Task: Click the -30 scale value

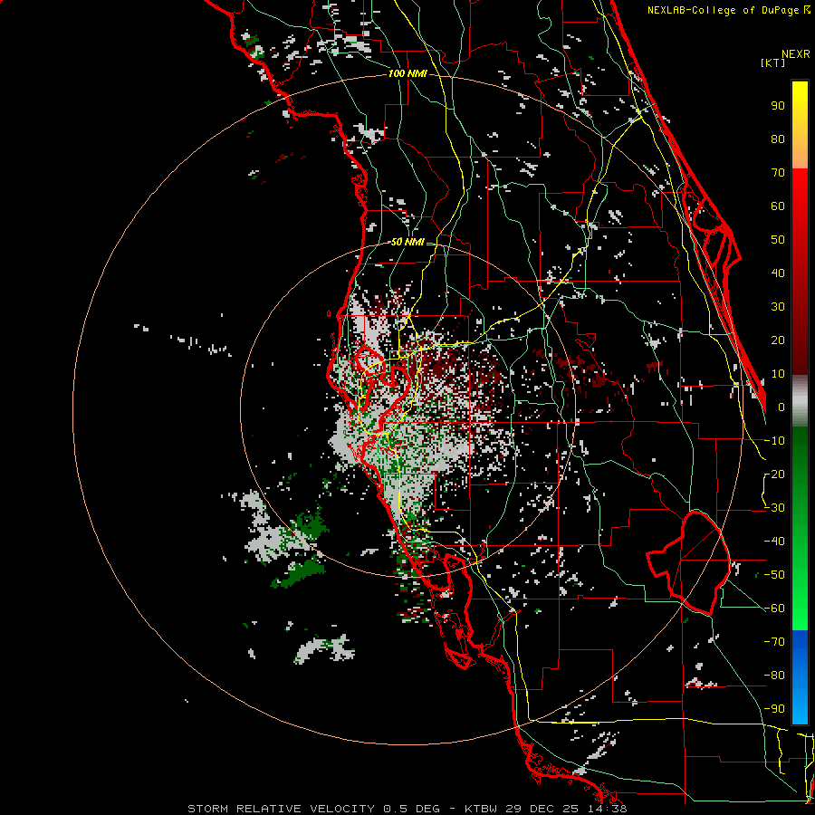Action: coord(774,508)
